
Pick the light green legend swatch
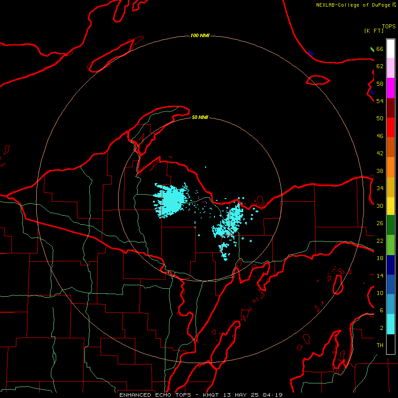point(390,245)
